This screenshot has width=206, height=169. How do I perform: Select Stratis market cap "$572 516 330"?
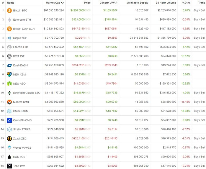click(56, 129)
